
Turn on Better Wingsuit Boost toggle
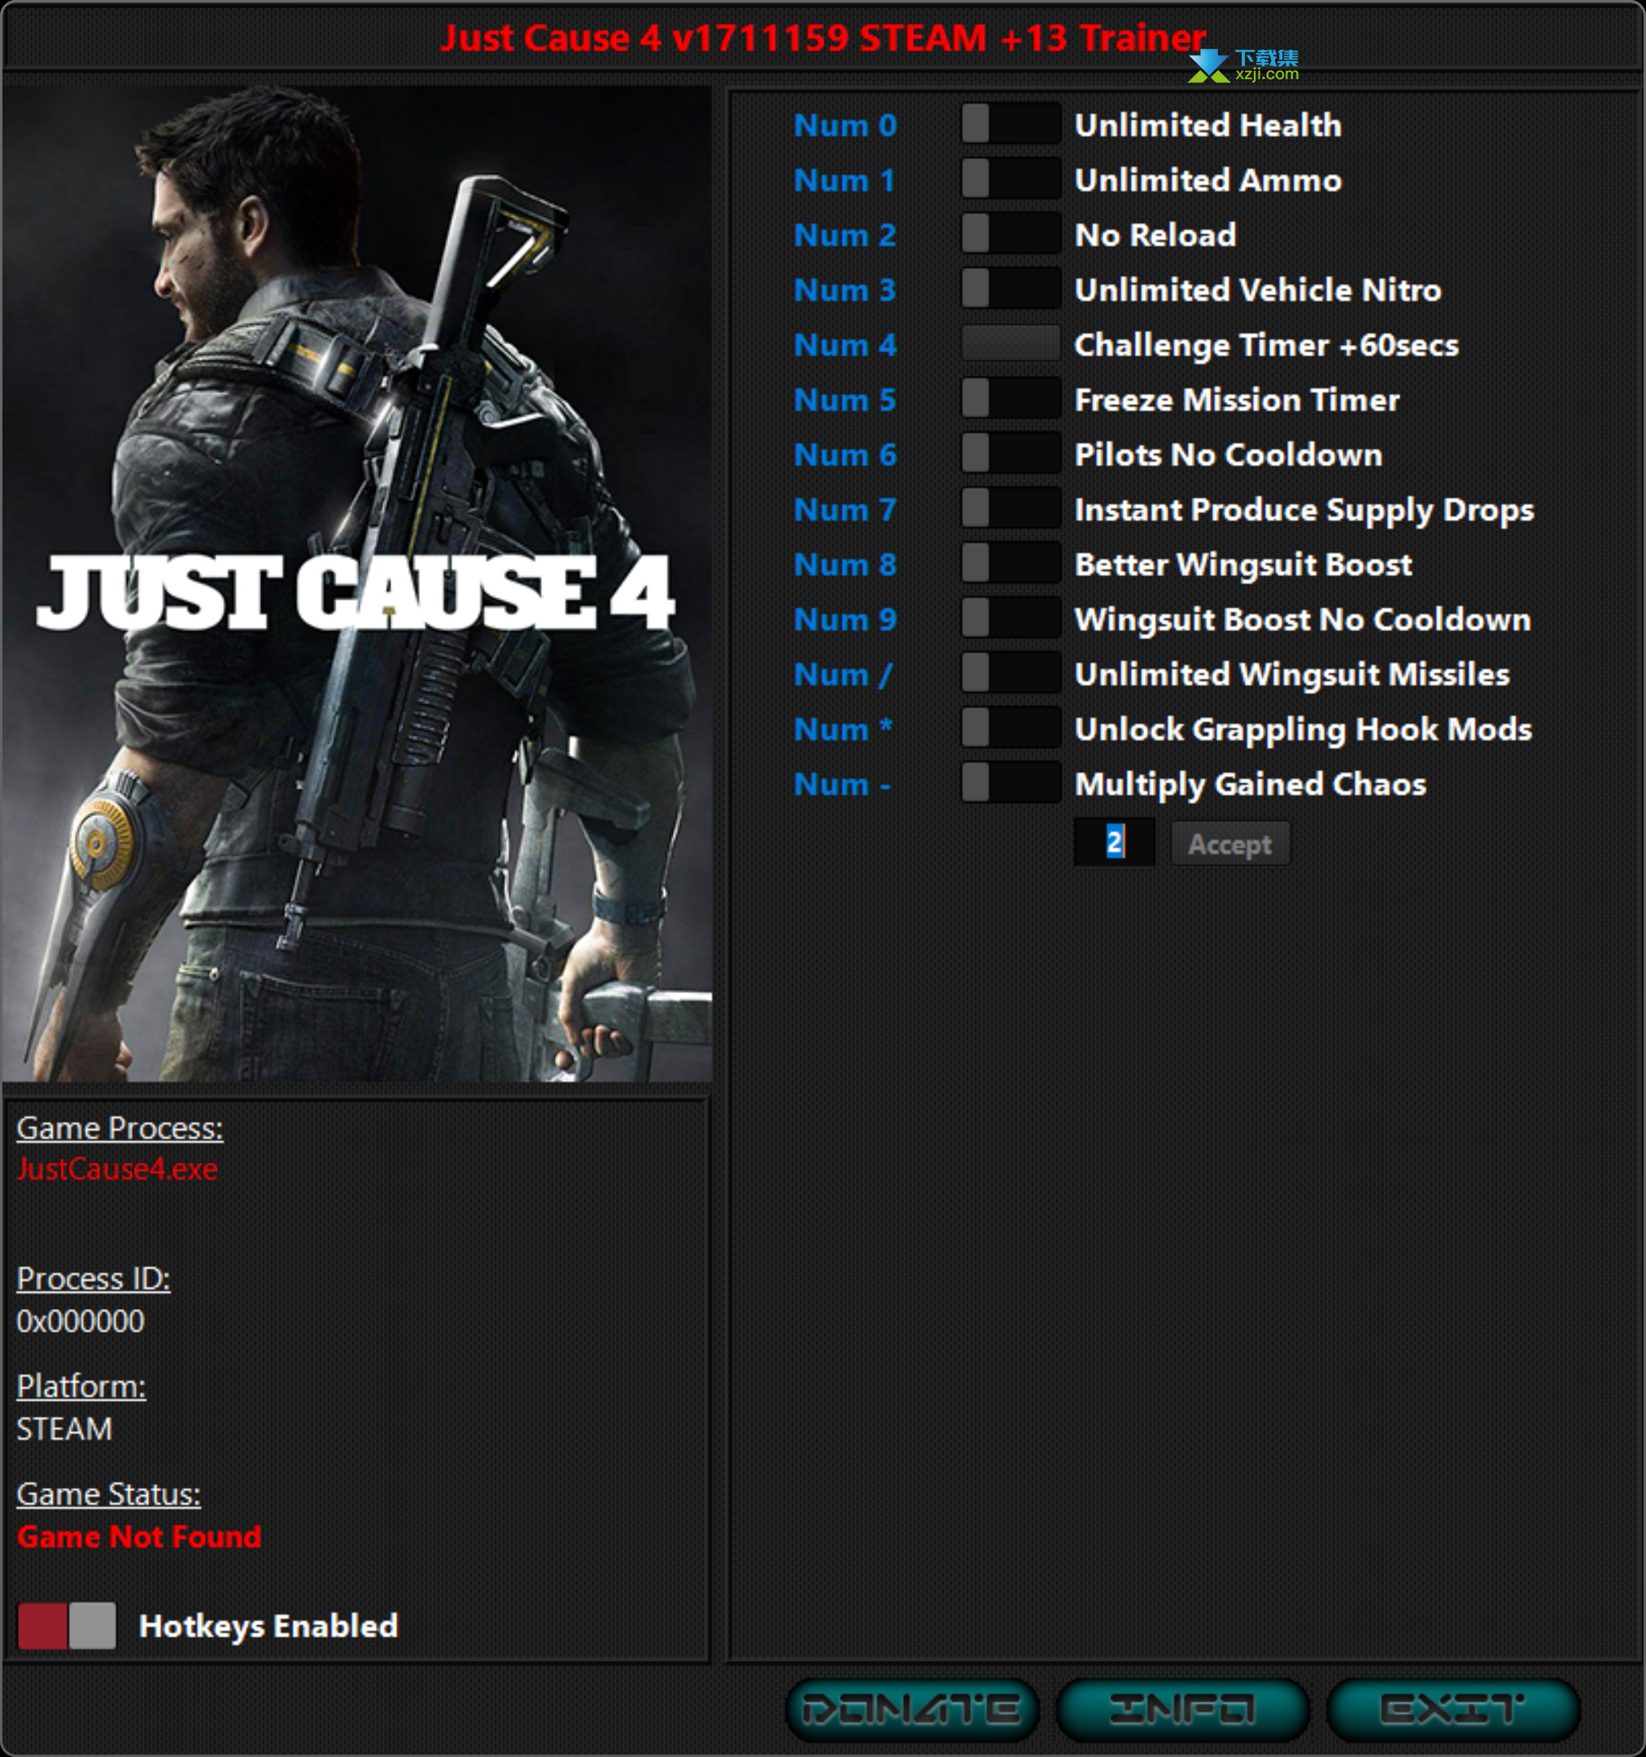[x=1011, y=563]
